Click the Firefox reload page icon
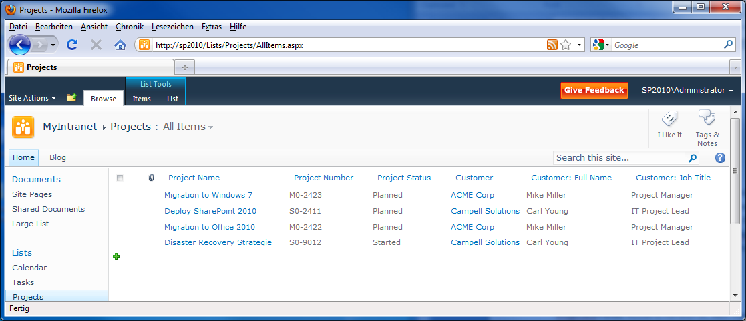Screen dimensions: 746x321 [72, 45]
